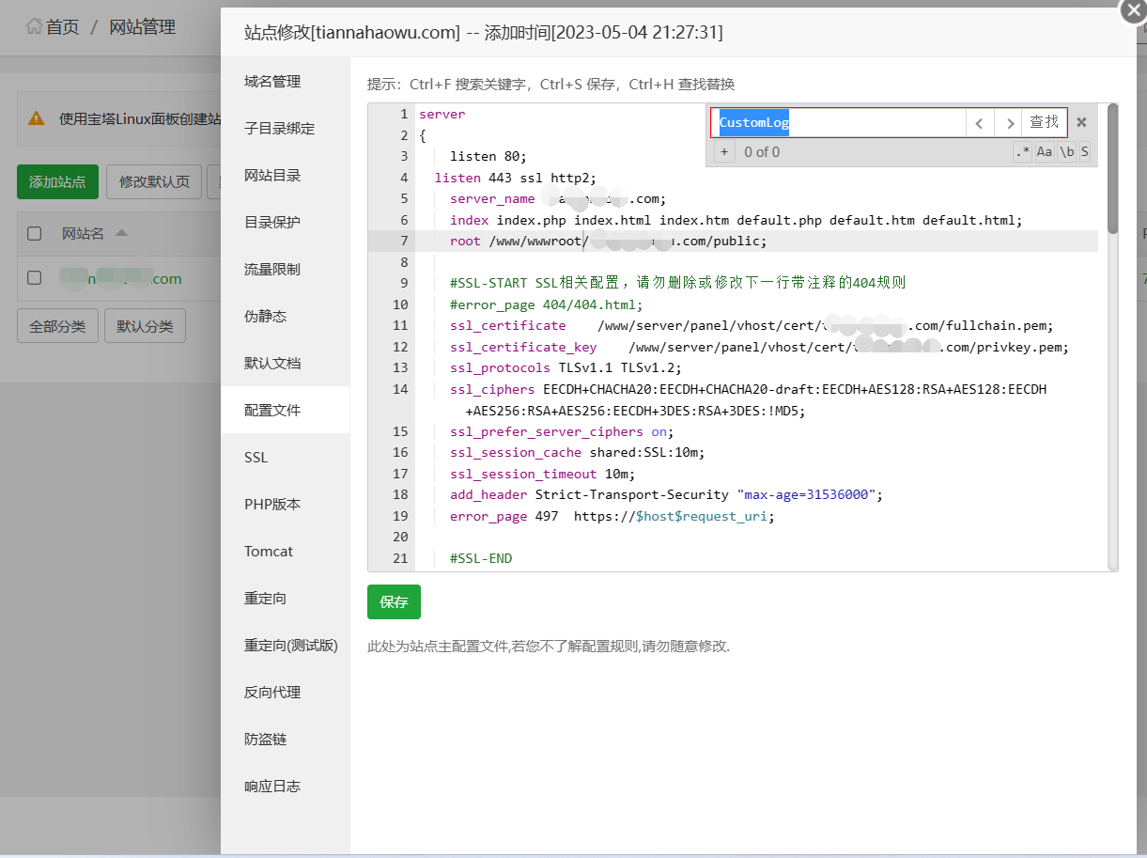Click the 默认分类 button
The width and height of the screenshot is (1147, 858).
coord(145,326)
